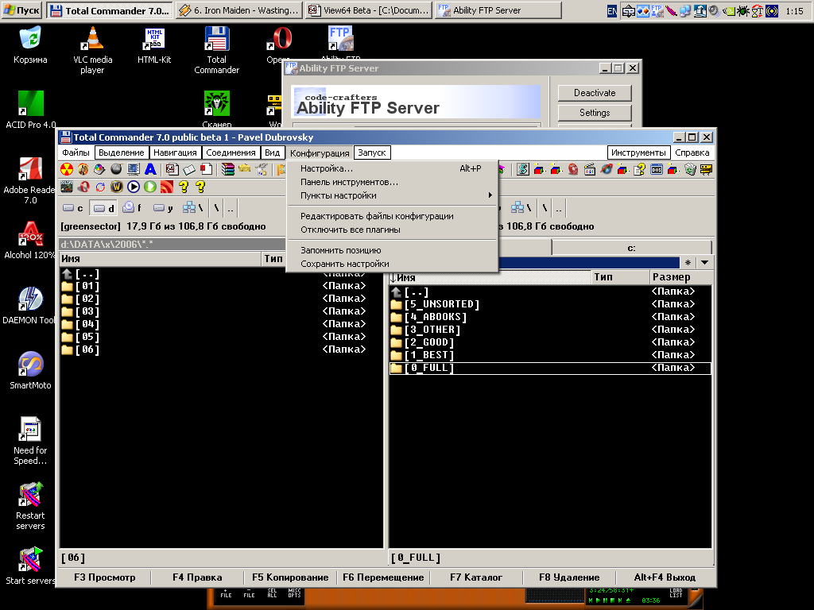Select folder [1_BEST] in right panel

pyautogui.click(x=550, y=355)
